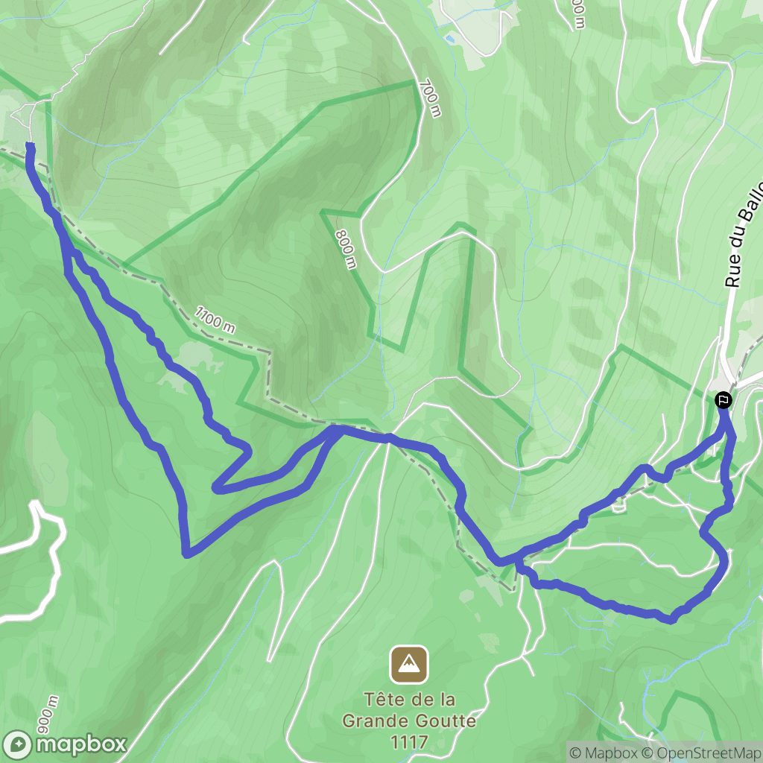Click the Tête de la Grande Goutte label
The height and width of the screenshot is (763, 763).
pyautogui.click(x=409, y=710)
